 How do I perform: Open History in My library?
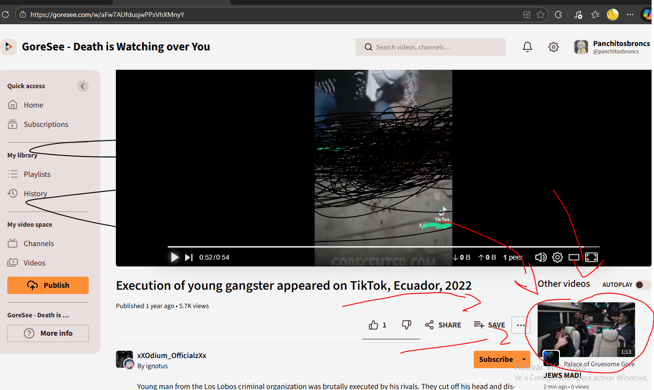[35, 194]
